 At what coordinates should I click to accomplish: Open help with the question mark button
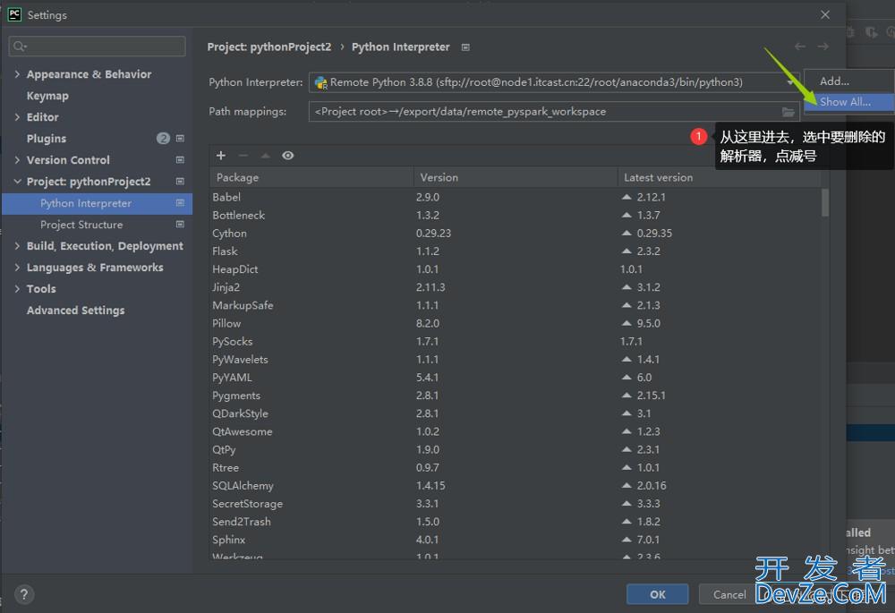point(24,595)
